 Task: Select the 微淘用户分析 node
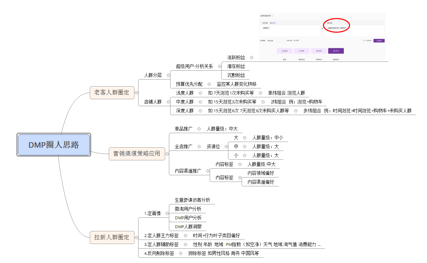point(188,209)
